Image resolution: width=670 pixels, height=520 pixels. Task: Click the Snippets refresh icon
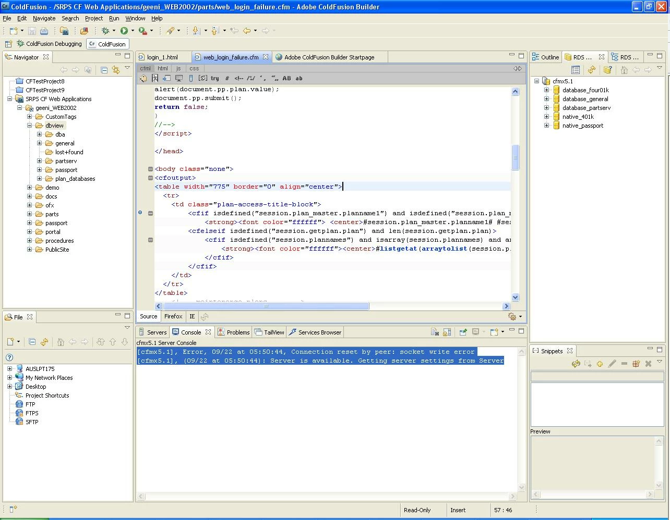click(576, 364)
